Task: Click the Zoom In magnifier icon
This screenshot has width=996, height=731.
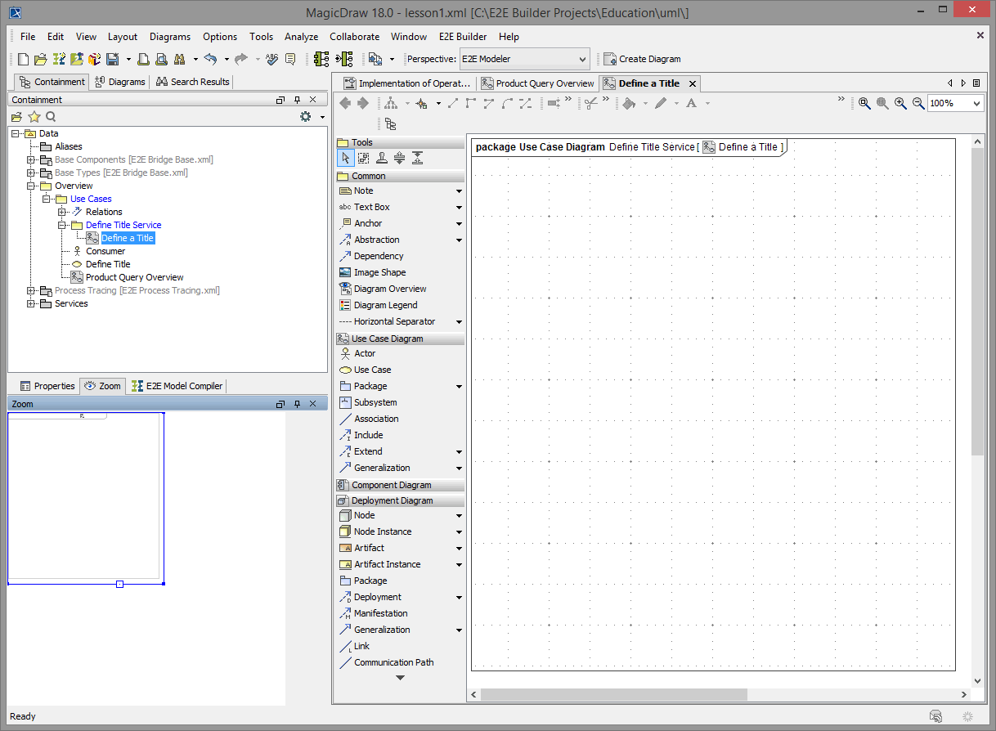Action: 900,103
